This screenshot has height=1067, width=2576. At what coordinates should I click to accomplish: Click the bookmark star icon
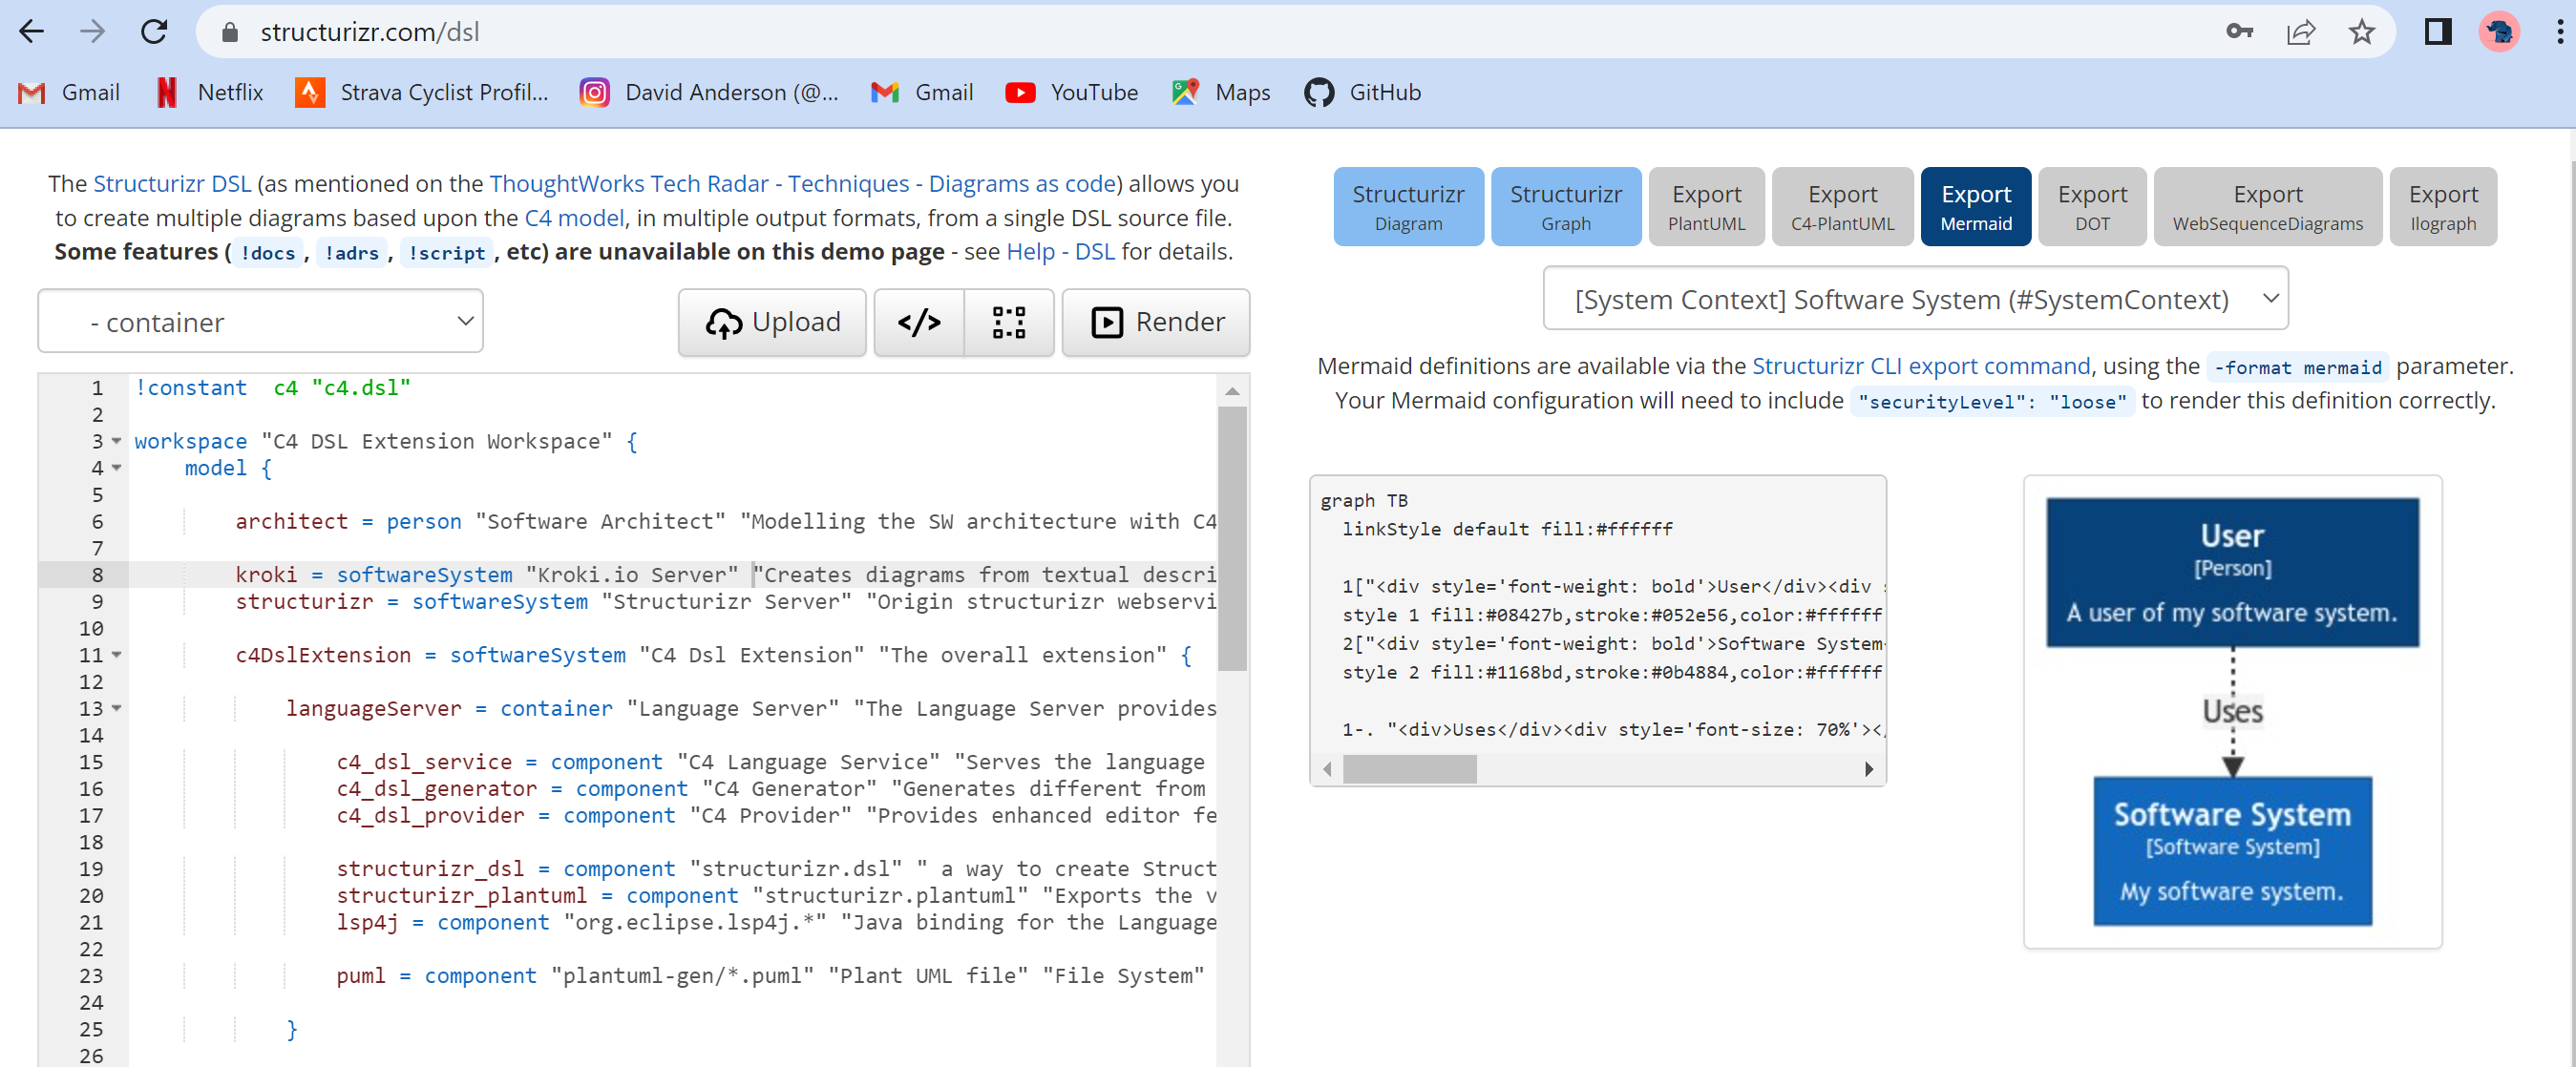[2361, 31]
